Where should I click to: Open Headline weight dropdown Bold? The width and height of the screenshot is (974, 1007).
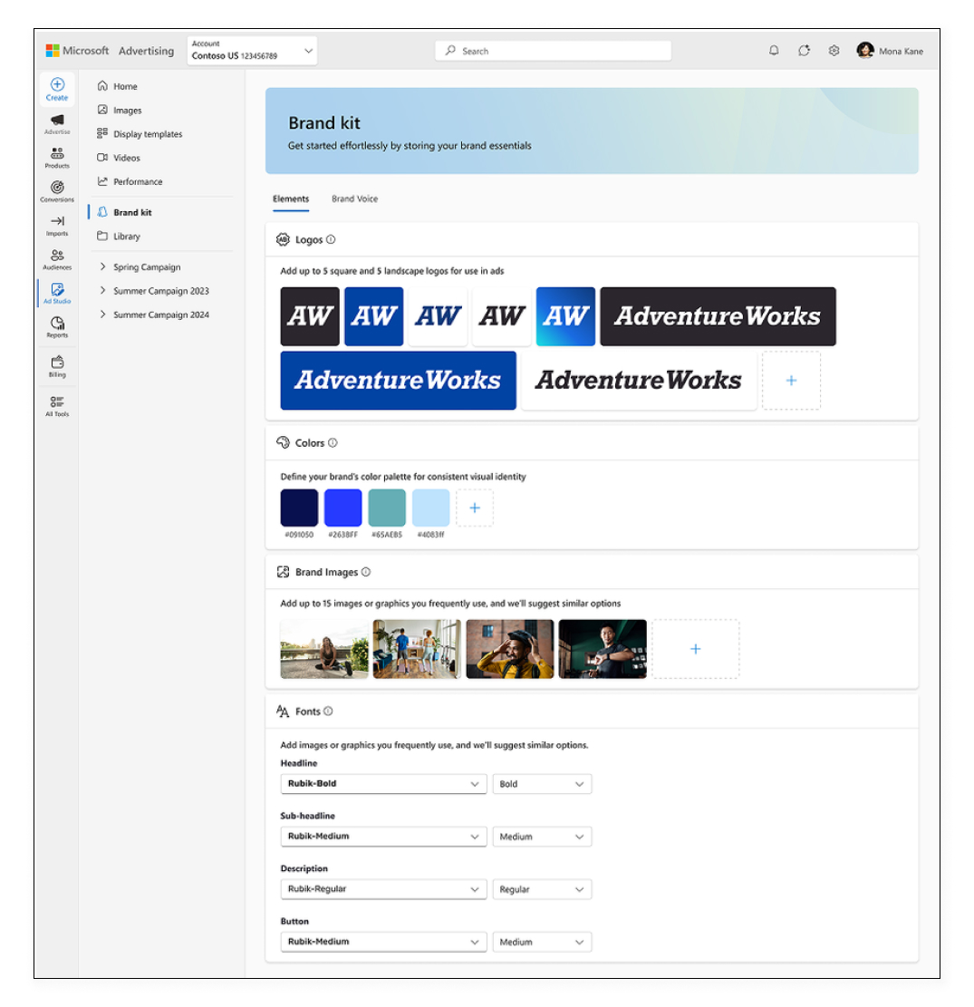tap(542, 783)
